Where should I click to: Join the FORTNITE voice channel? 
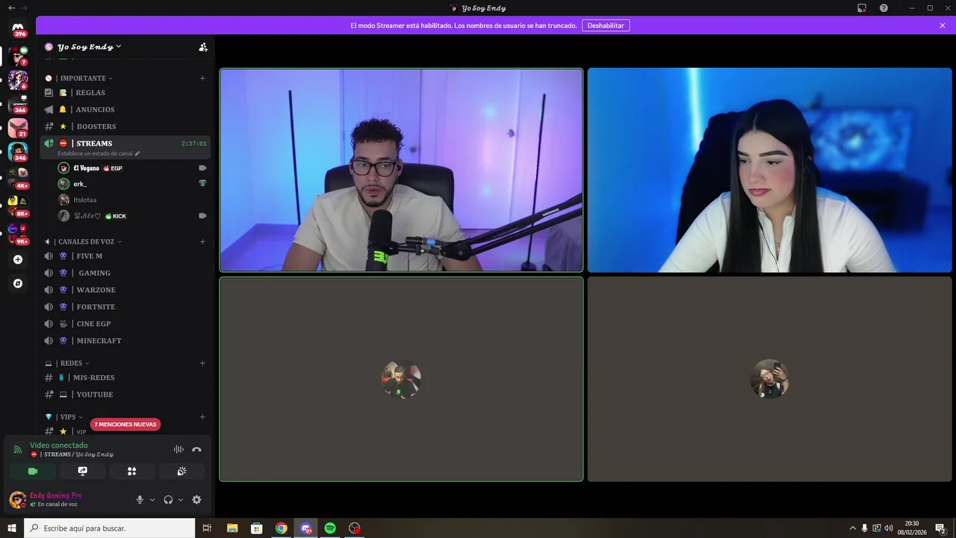coord(125,306)
